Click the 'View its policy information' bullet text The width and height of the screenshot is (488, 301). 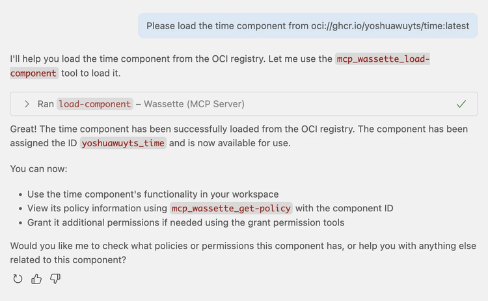tap(98, 209)
